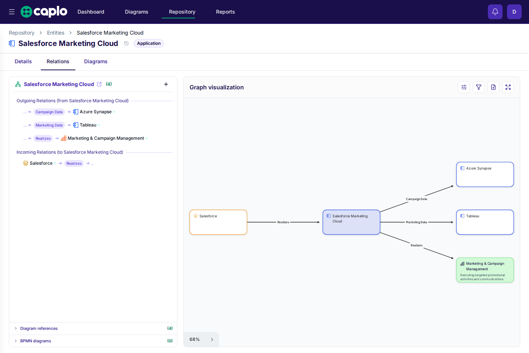Screen dimensions: 529x353
Task: Click the Salesforce store icon in incoming relations
Action: (26, 163)
